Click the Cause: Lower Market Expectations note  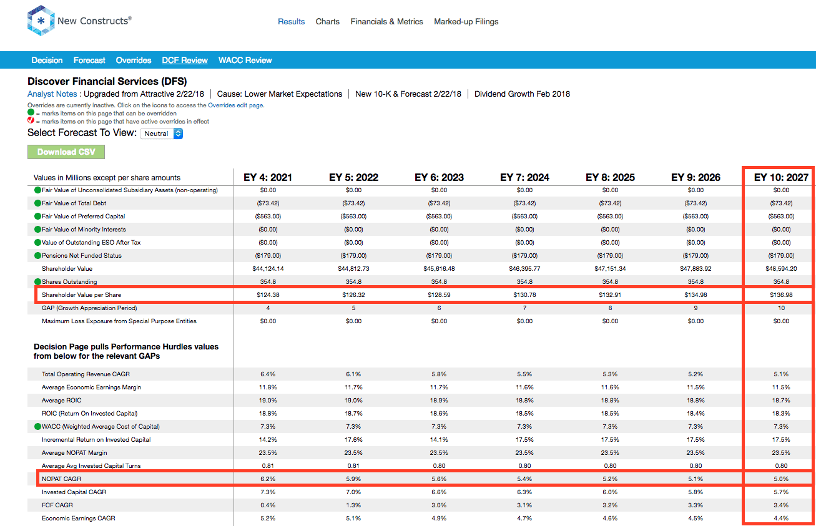point(280,94)
